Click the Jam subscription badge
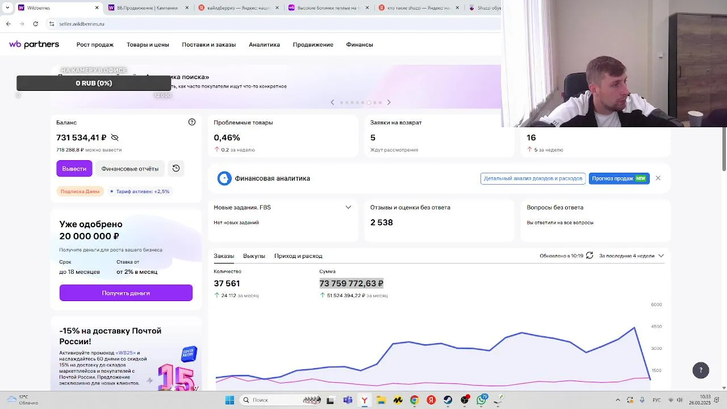This screenshot has width=727, height=409. point(80,191)
